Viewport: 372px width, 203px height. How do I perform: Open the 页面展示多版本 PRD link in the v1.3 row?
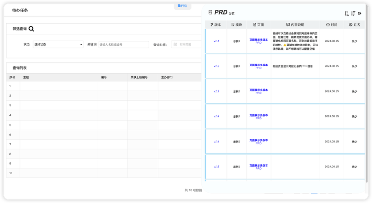[259, 91]
